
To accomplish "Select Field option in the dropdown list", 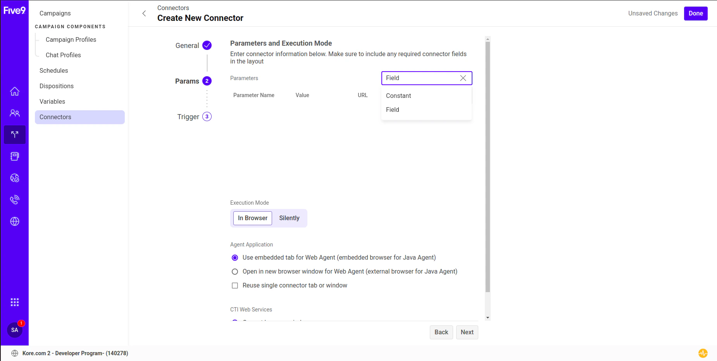I will (x=392, y=109).
